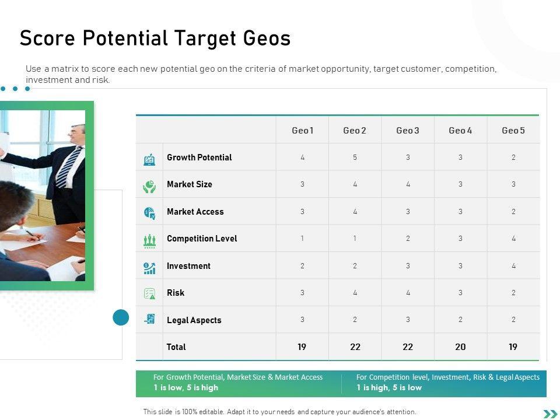Click the Growth Potential row icon
This screenshot has height=420, width=560.
pyautogui.click(x=149, y=159)
